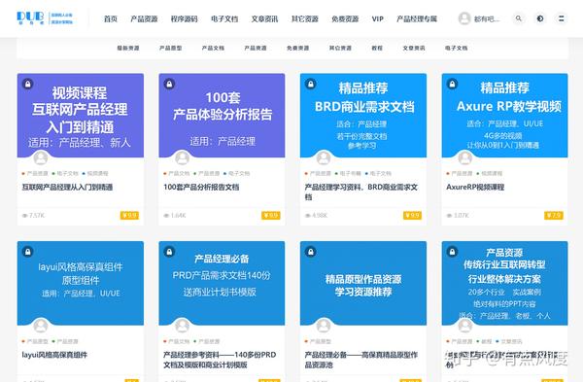The height and width of the screenshot is (382, 583).
Task: Click 产品经理专辑 in navigation bar
Action: pos(417,19)
